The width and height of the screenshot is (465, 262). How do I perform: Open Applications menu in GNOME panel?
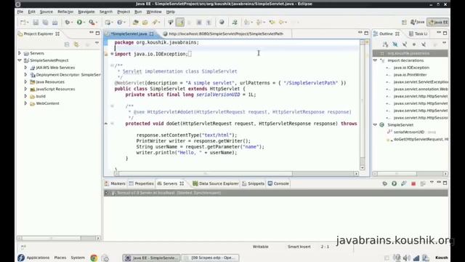[38, 258]
